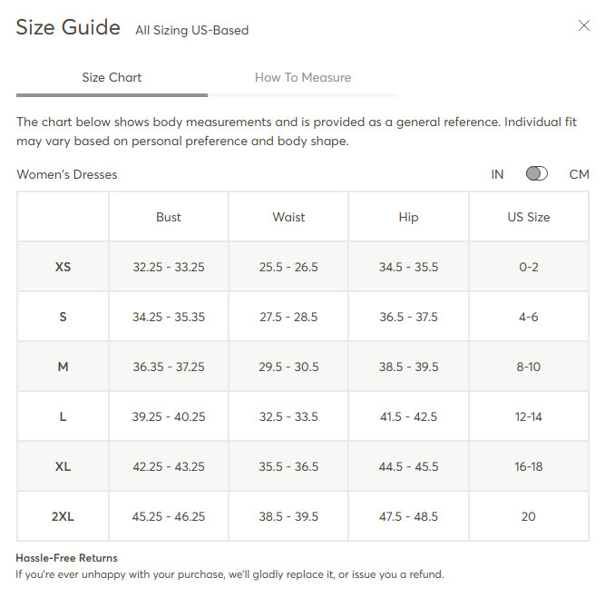Click the Hassle-Free Returns heading
Image resolution: width=605 pixels, height=607 pixels.
(x=66, y=558)
